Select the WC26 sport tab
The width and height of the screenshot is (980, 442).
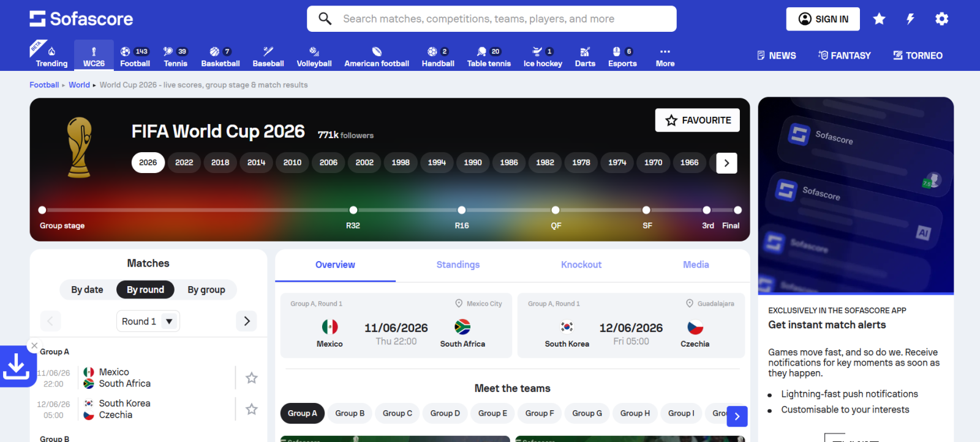pos(94,56)
